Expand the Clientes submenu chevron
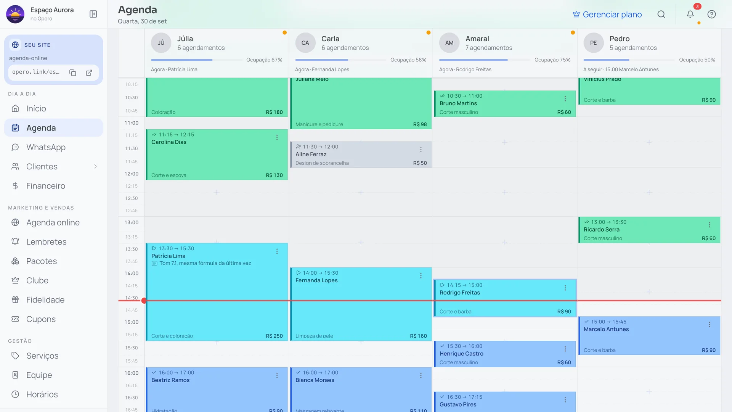 tap(95, 166)
